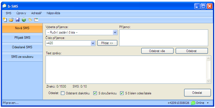Click the open folder toolbar icon
The width and height of the screenshot is (215, 108).
[11, 20]
